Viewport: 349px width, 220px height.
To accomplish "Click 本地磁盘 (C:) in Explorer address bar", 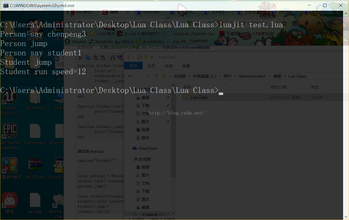I will 205,76.
